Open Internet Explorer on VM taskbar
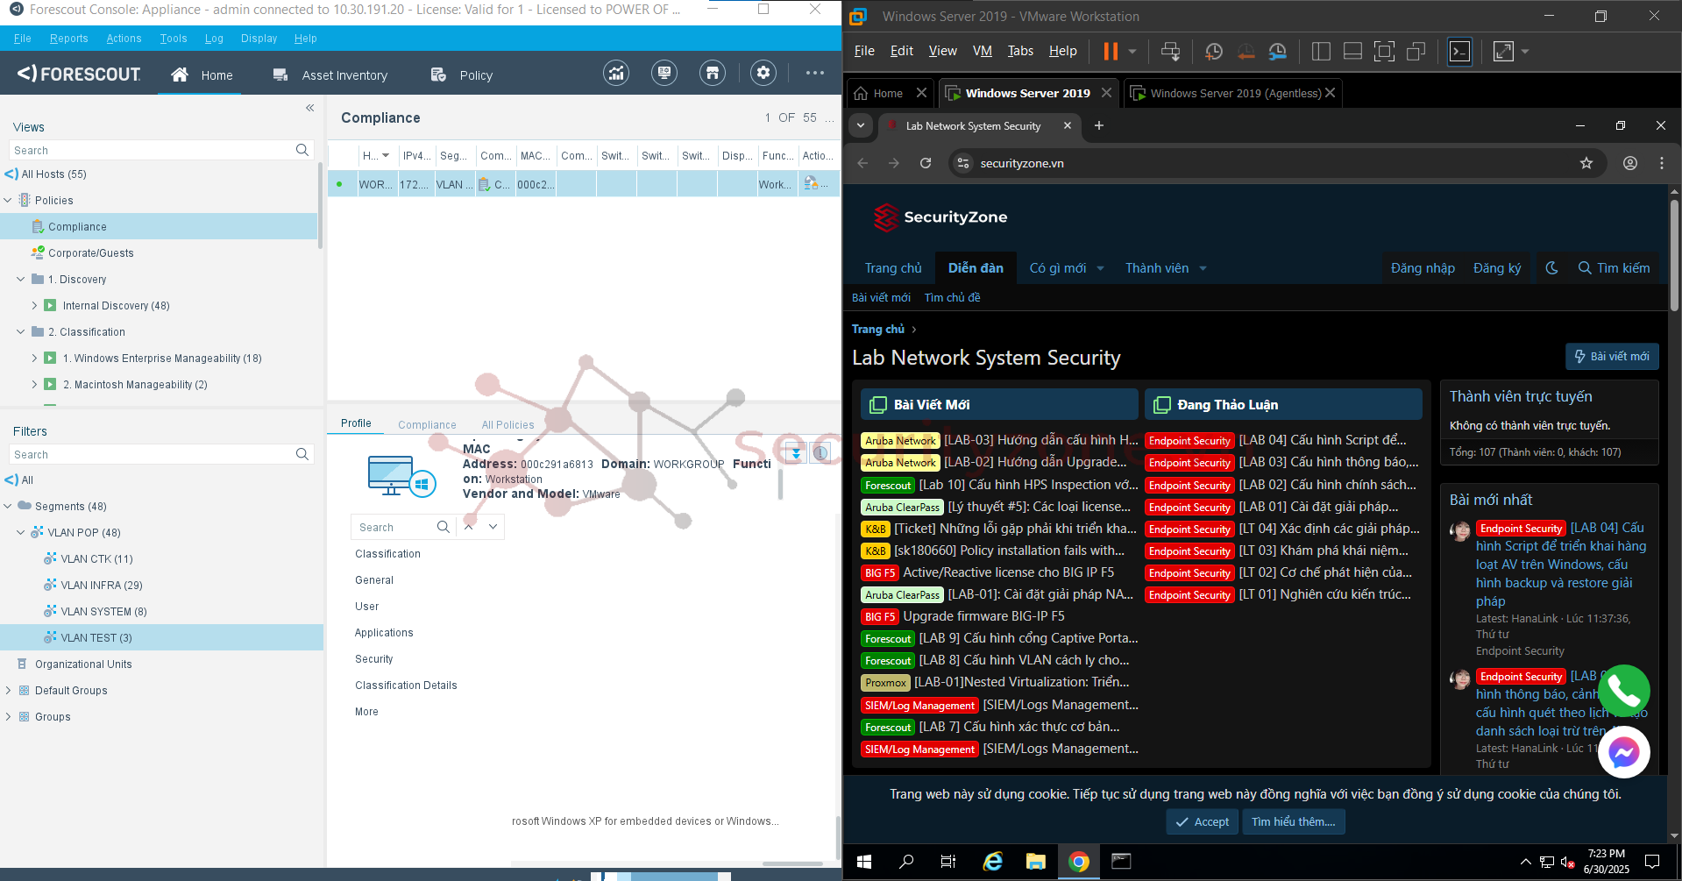Image resolution: width=1682 pixels, height=881 pixels. 993,862
